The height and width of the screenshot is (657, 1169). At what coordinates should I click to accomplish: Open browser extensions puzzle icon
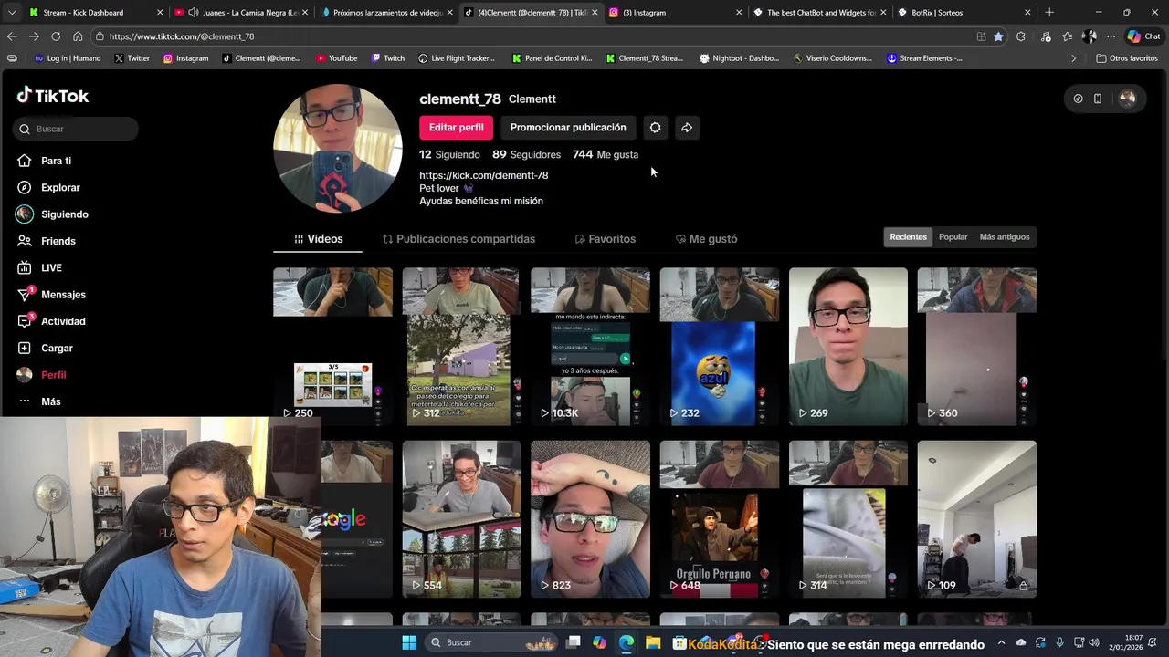1021,36
